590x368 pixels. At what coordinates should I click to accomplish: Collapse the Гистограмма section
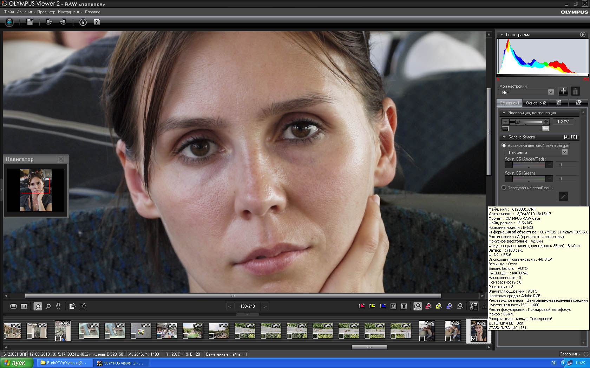coord(501,35)
